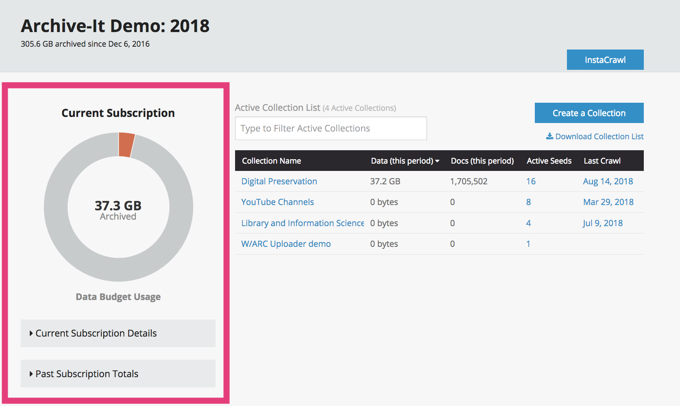Open the Digital Preservation collection

pyautogui.click(x=279, y=181)
